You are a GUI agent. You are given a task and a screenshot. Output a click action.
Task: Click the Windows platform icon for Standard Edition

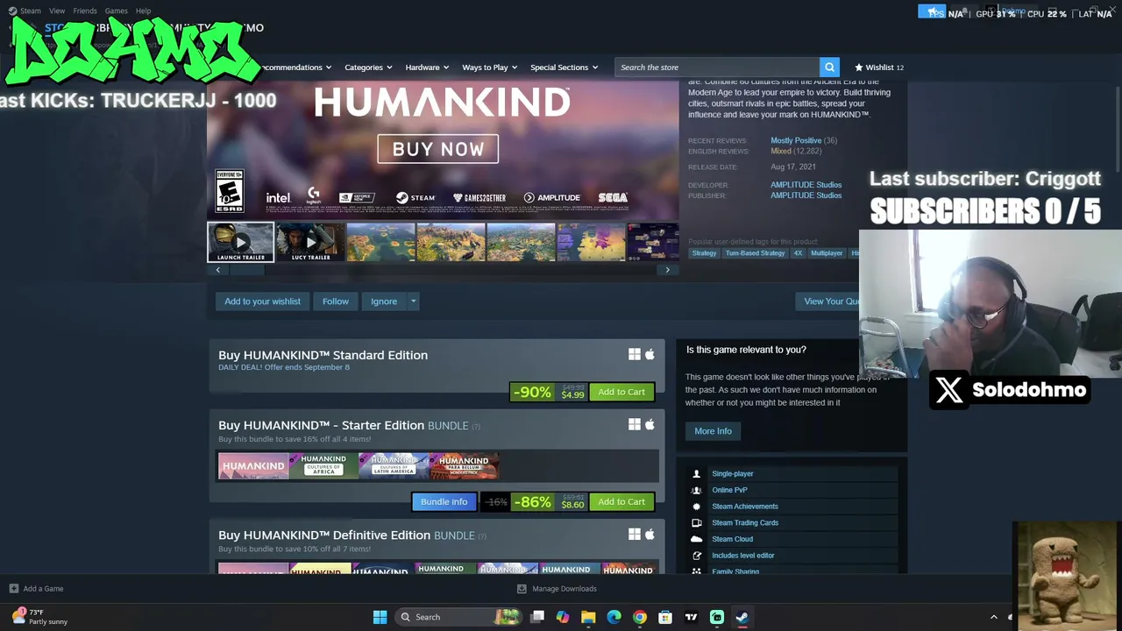point(635,354)
